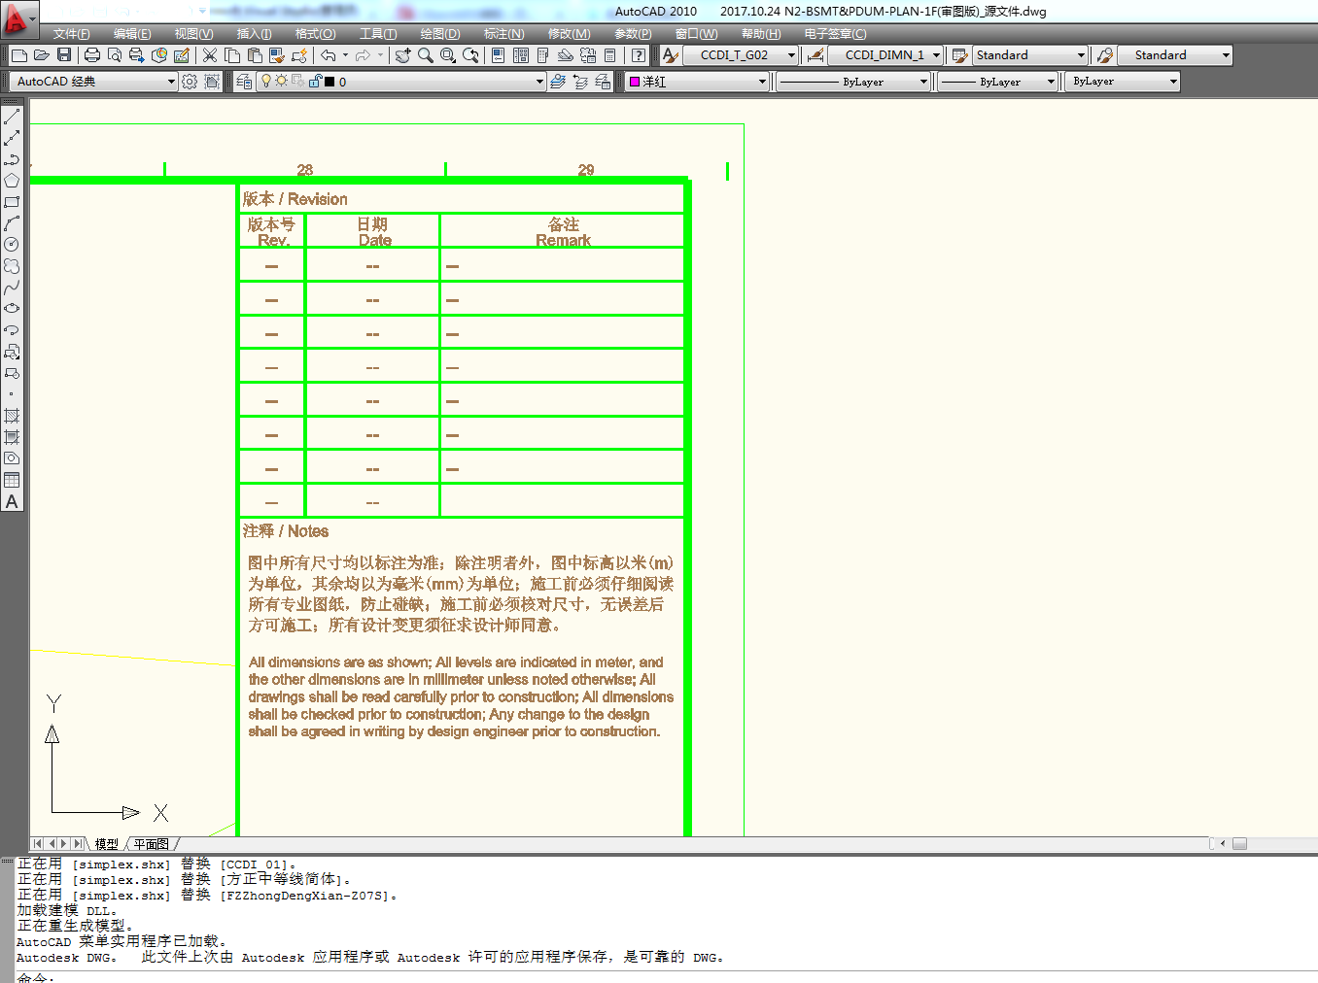Click the New drawing icon
Viewport: 1318px width, 983px height.
click(19, 55)
